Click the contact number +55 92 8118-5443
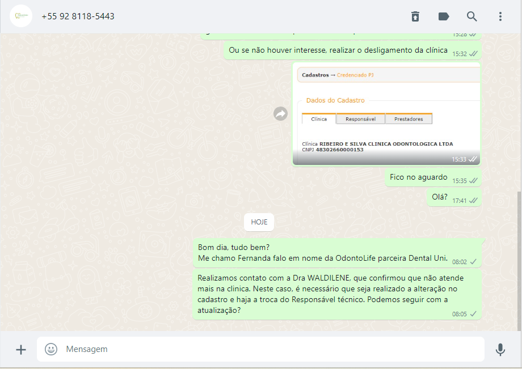522x369 pixels. pos(78,16)
